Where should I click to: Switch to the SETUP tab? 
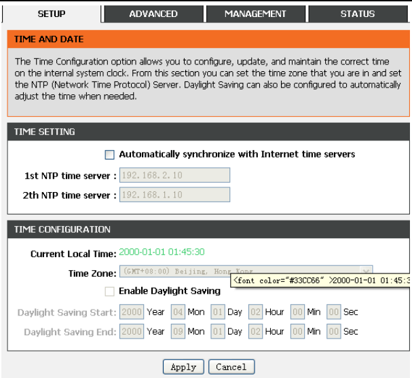[52, 14]
